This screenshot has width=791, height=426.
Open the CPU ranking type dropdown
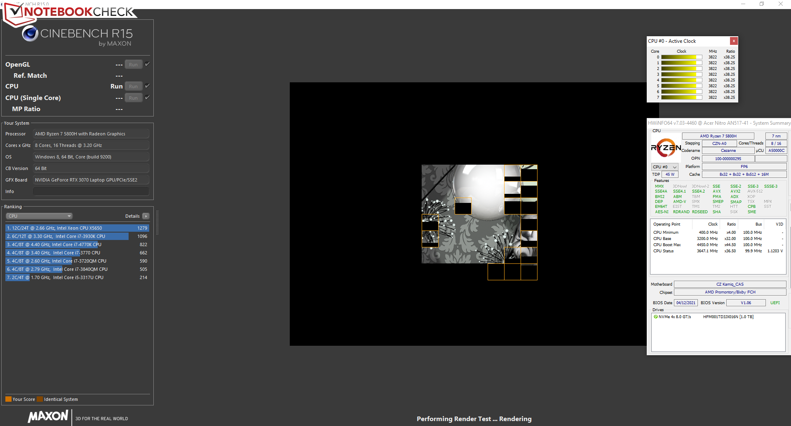39,216
